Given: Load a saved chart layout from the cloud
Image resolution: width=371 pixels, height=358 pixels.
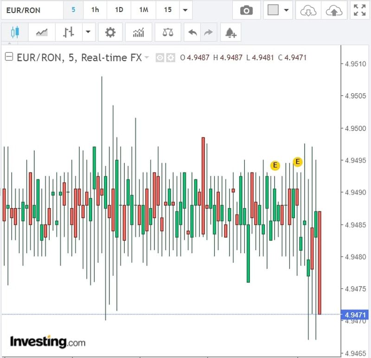Looking at the screenshot, I should (308, 10).
